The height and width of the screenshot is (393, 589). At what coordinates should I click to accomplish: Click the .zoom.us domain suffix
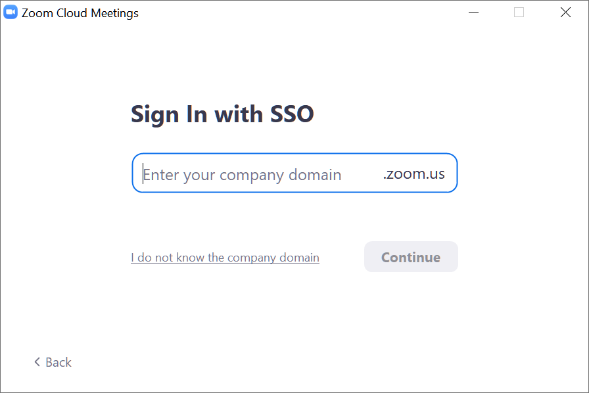[x=413, y=174]
